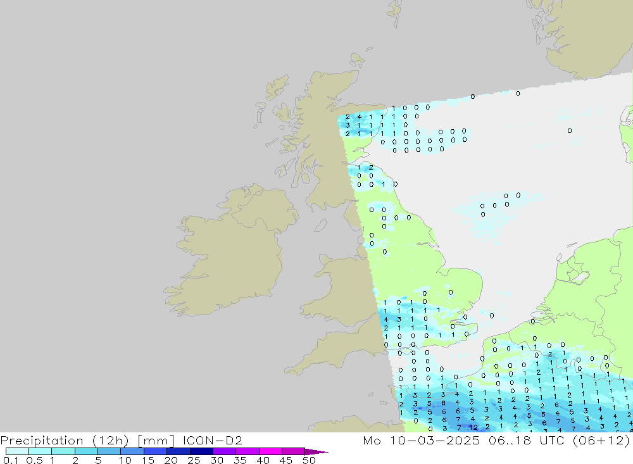Click the "10" legend scale label
633x464 pixels.
click(x=125, y=460)
